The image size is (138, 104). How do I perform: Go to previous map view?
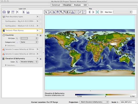point(90,12)
